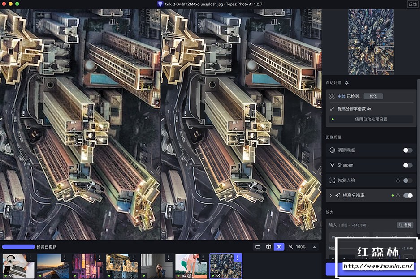Open three-dot menu on woman thumbnail
The width and height of the screenshot is (420, 279).
point(169,258)
